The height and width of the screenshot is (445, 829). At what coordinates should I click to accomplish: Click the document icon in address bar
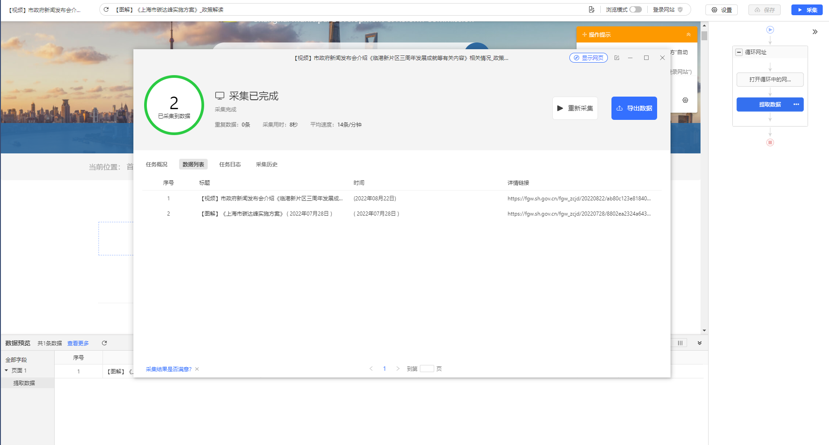point(592,9)
